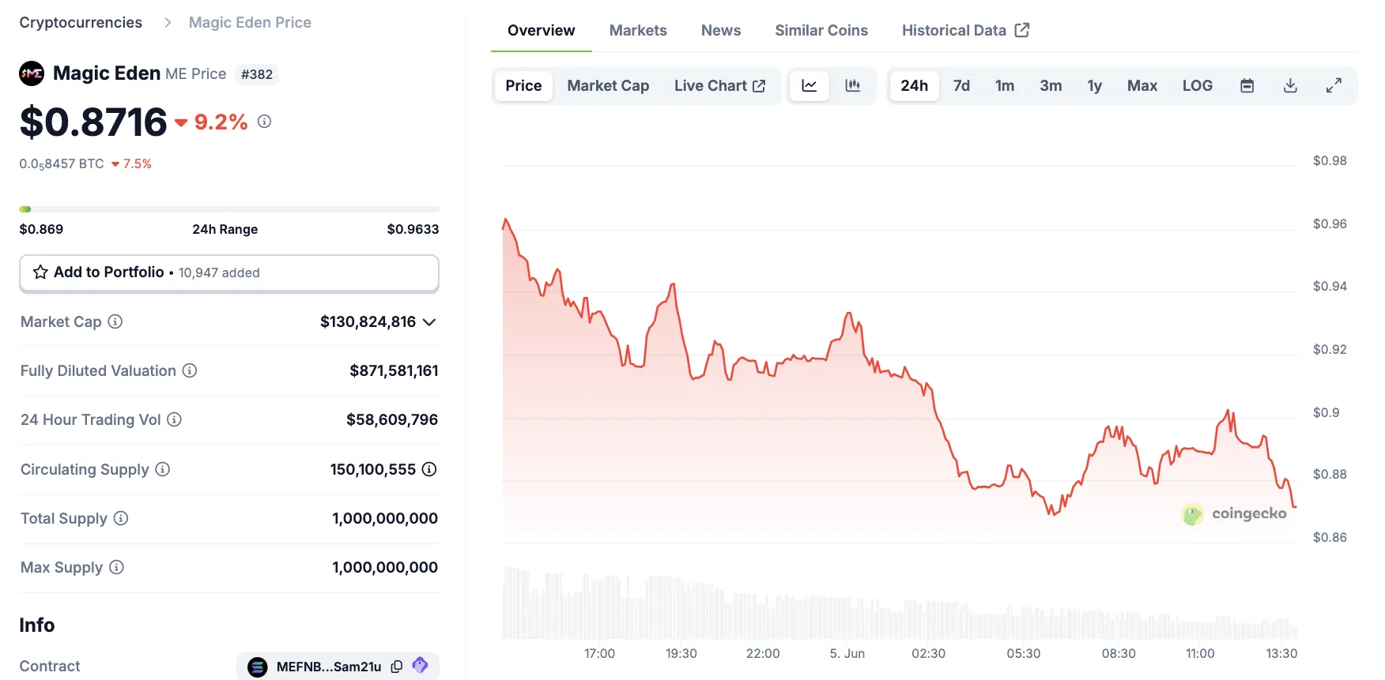The image size is (1385, 680).
Task: Click Add to Portfolio button
Action: [x=229, y=272]
